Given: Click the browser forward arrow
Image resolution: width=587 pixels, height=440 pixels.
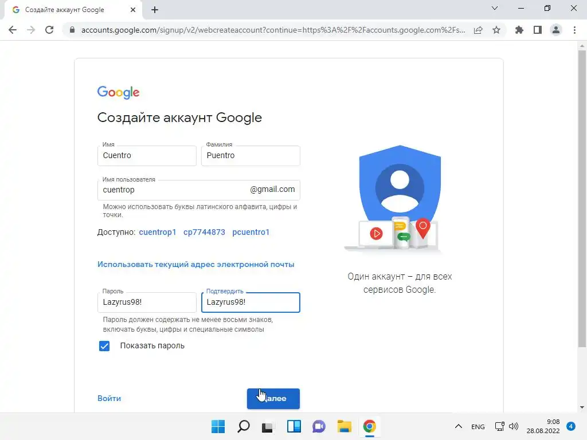Looking at the screenshot, I should pyautogui.click(x=31, y=30).
